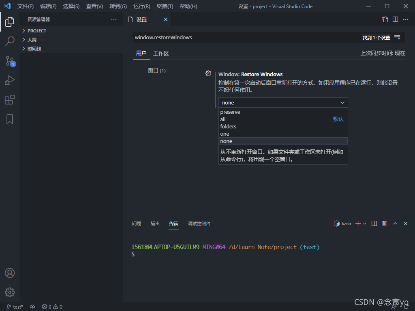Kill terminal with trash icon
Image resolution: width=415 pixels, height=311 pixels.
click(385, 224)
